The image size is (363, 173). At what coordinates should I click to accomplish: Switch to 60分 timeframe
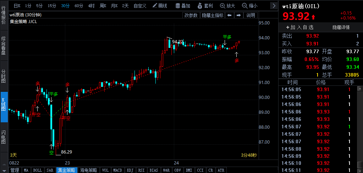[79, 6]
